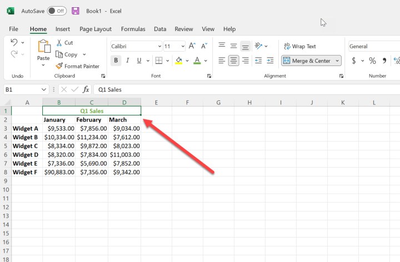This screenshot has width=400, height=262.
Task: Click the Insert Function fx icon
Action: point(86,89)
